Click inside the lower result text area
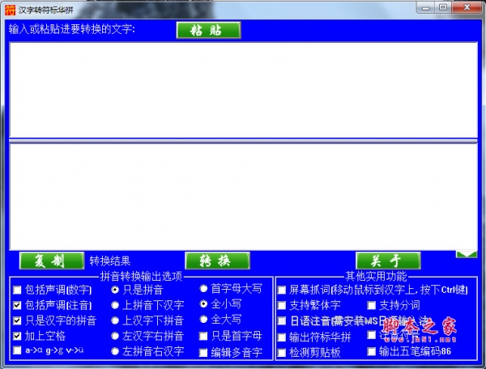The width and height of the screenshot is (486, 369). [x=243, y=197]
